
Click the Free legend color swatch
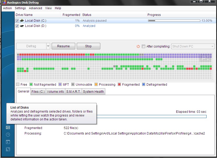click(18, 84)
